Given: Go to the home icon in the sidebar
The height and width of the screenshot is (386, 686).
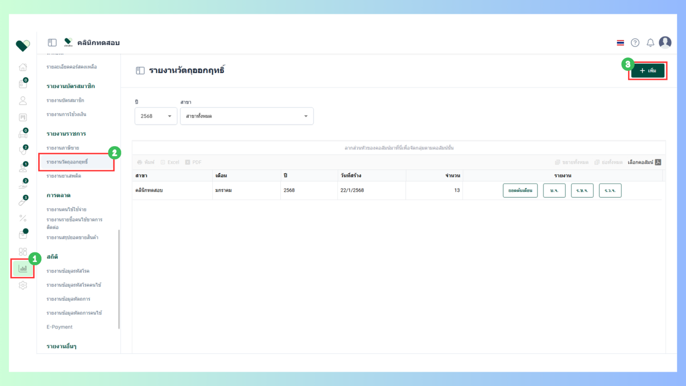Looking at the screenshot, I should pos(23,67).
